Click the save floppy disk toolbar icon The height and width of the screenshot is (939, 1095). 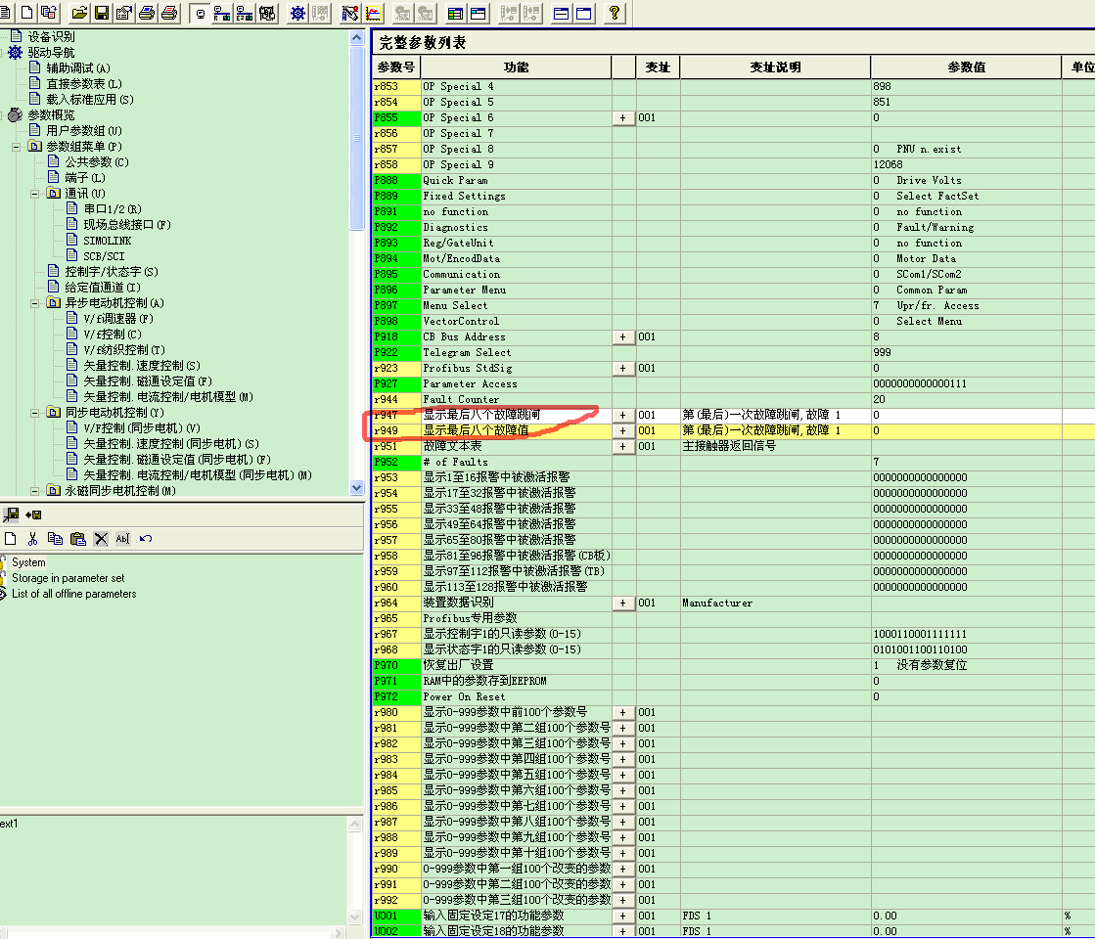101,13
